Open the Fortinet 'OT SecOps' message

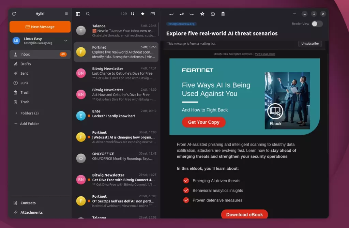point(116,201)
